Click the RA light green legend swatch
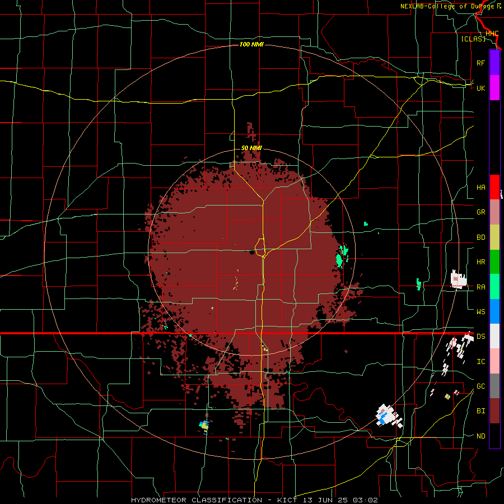504x504 pixels. coord(494,287)
